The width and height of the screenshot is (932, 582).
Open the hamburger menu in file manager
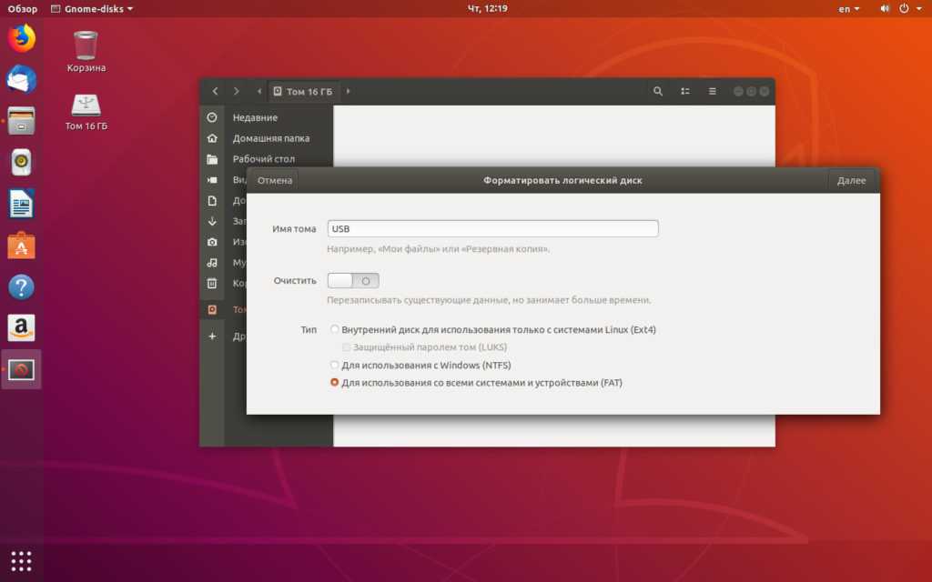(713, 91)
